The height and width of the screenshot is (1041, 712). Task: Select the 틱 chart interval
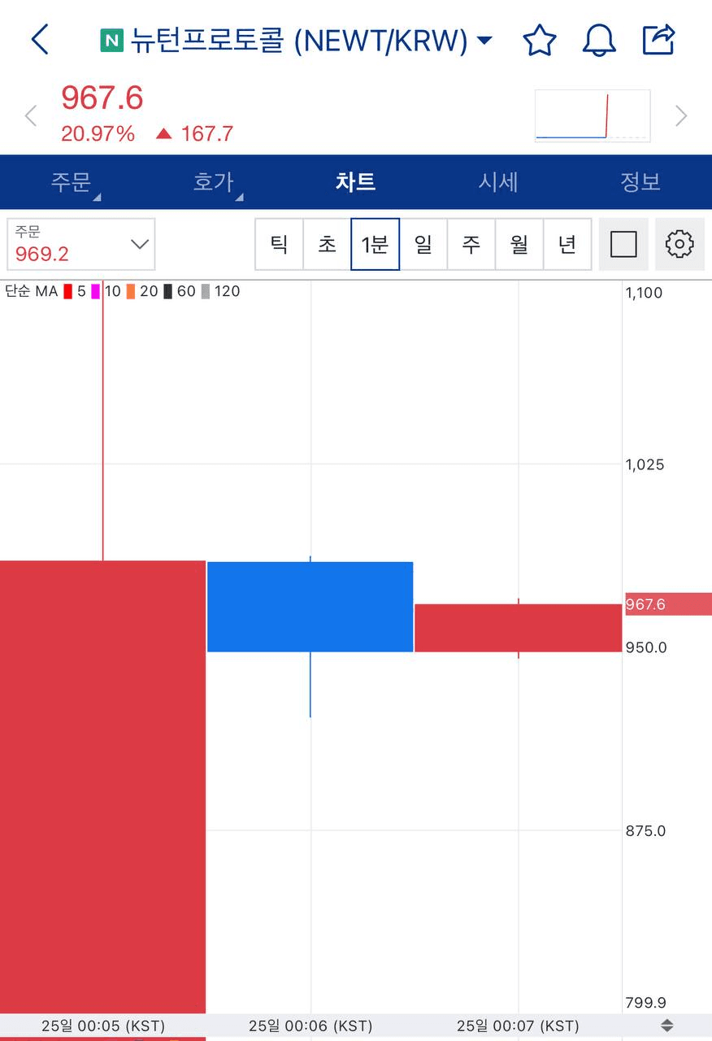pyautogui.click(x=279, y=244)
